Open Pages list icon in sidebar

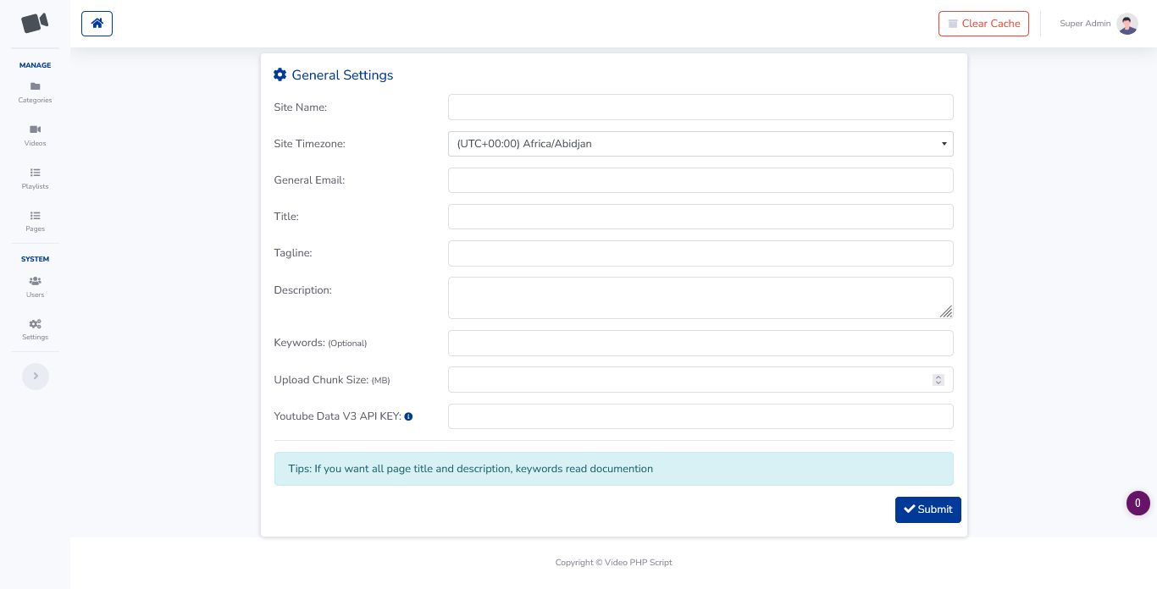point(35,216)
